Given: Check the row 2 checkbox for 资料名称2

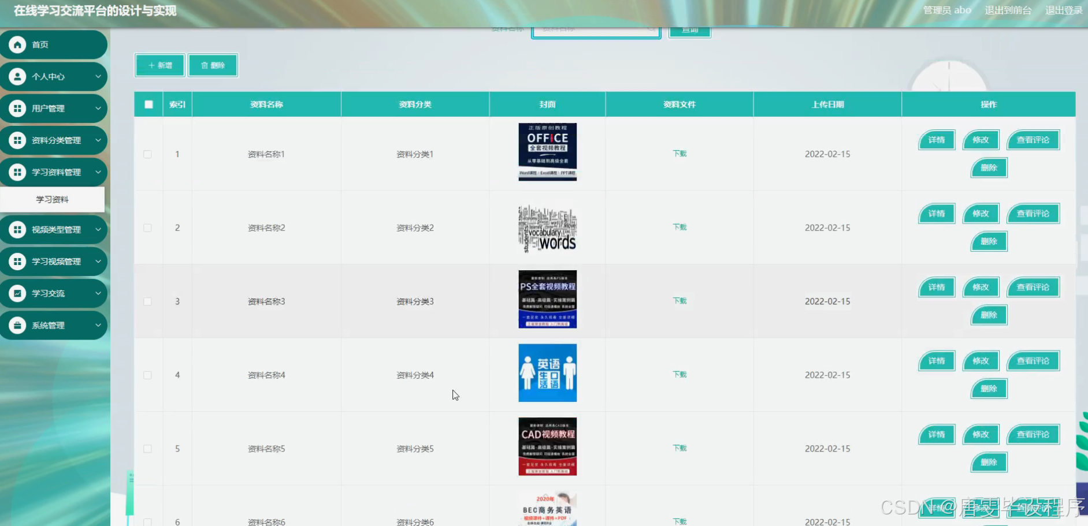Looking at the screenshot, I should 147,227.
